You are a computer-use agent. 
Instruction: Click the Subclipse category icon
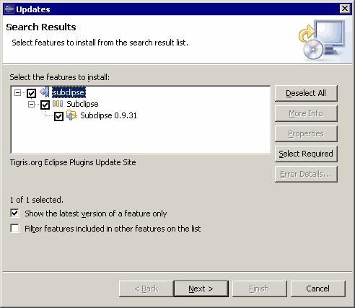coord(58,104)
